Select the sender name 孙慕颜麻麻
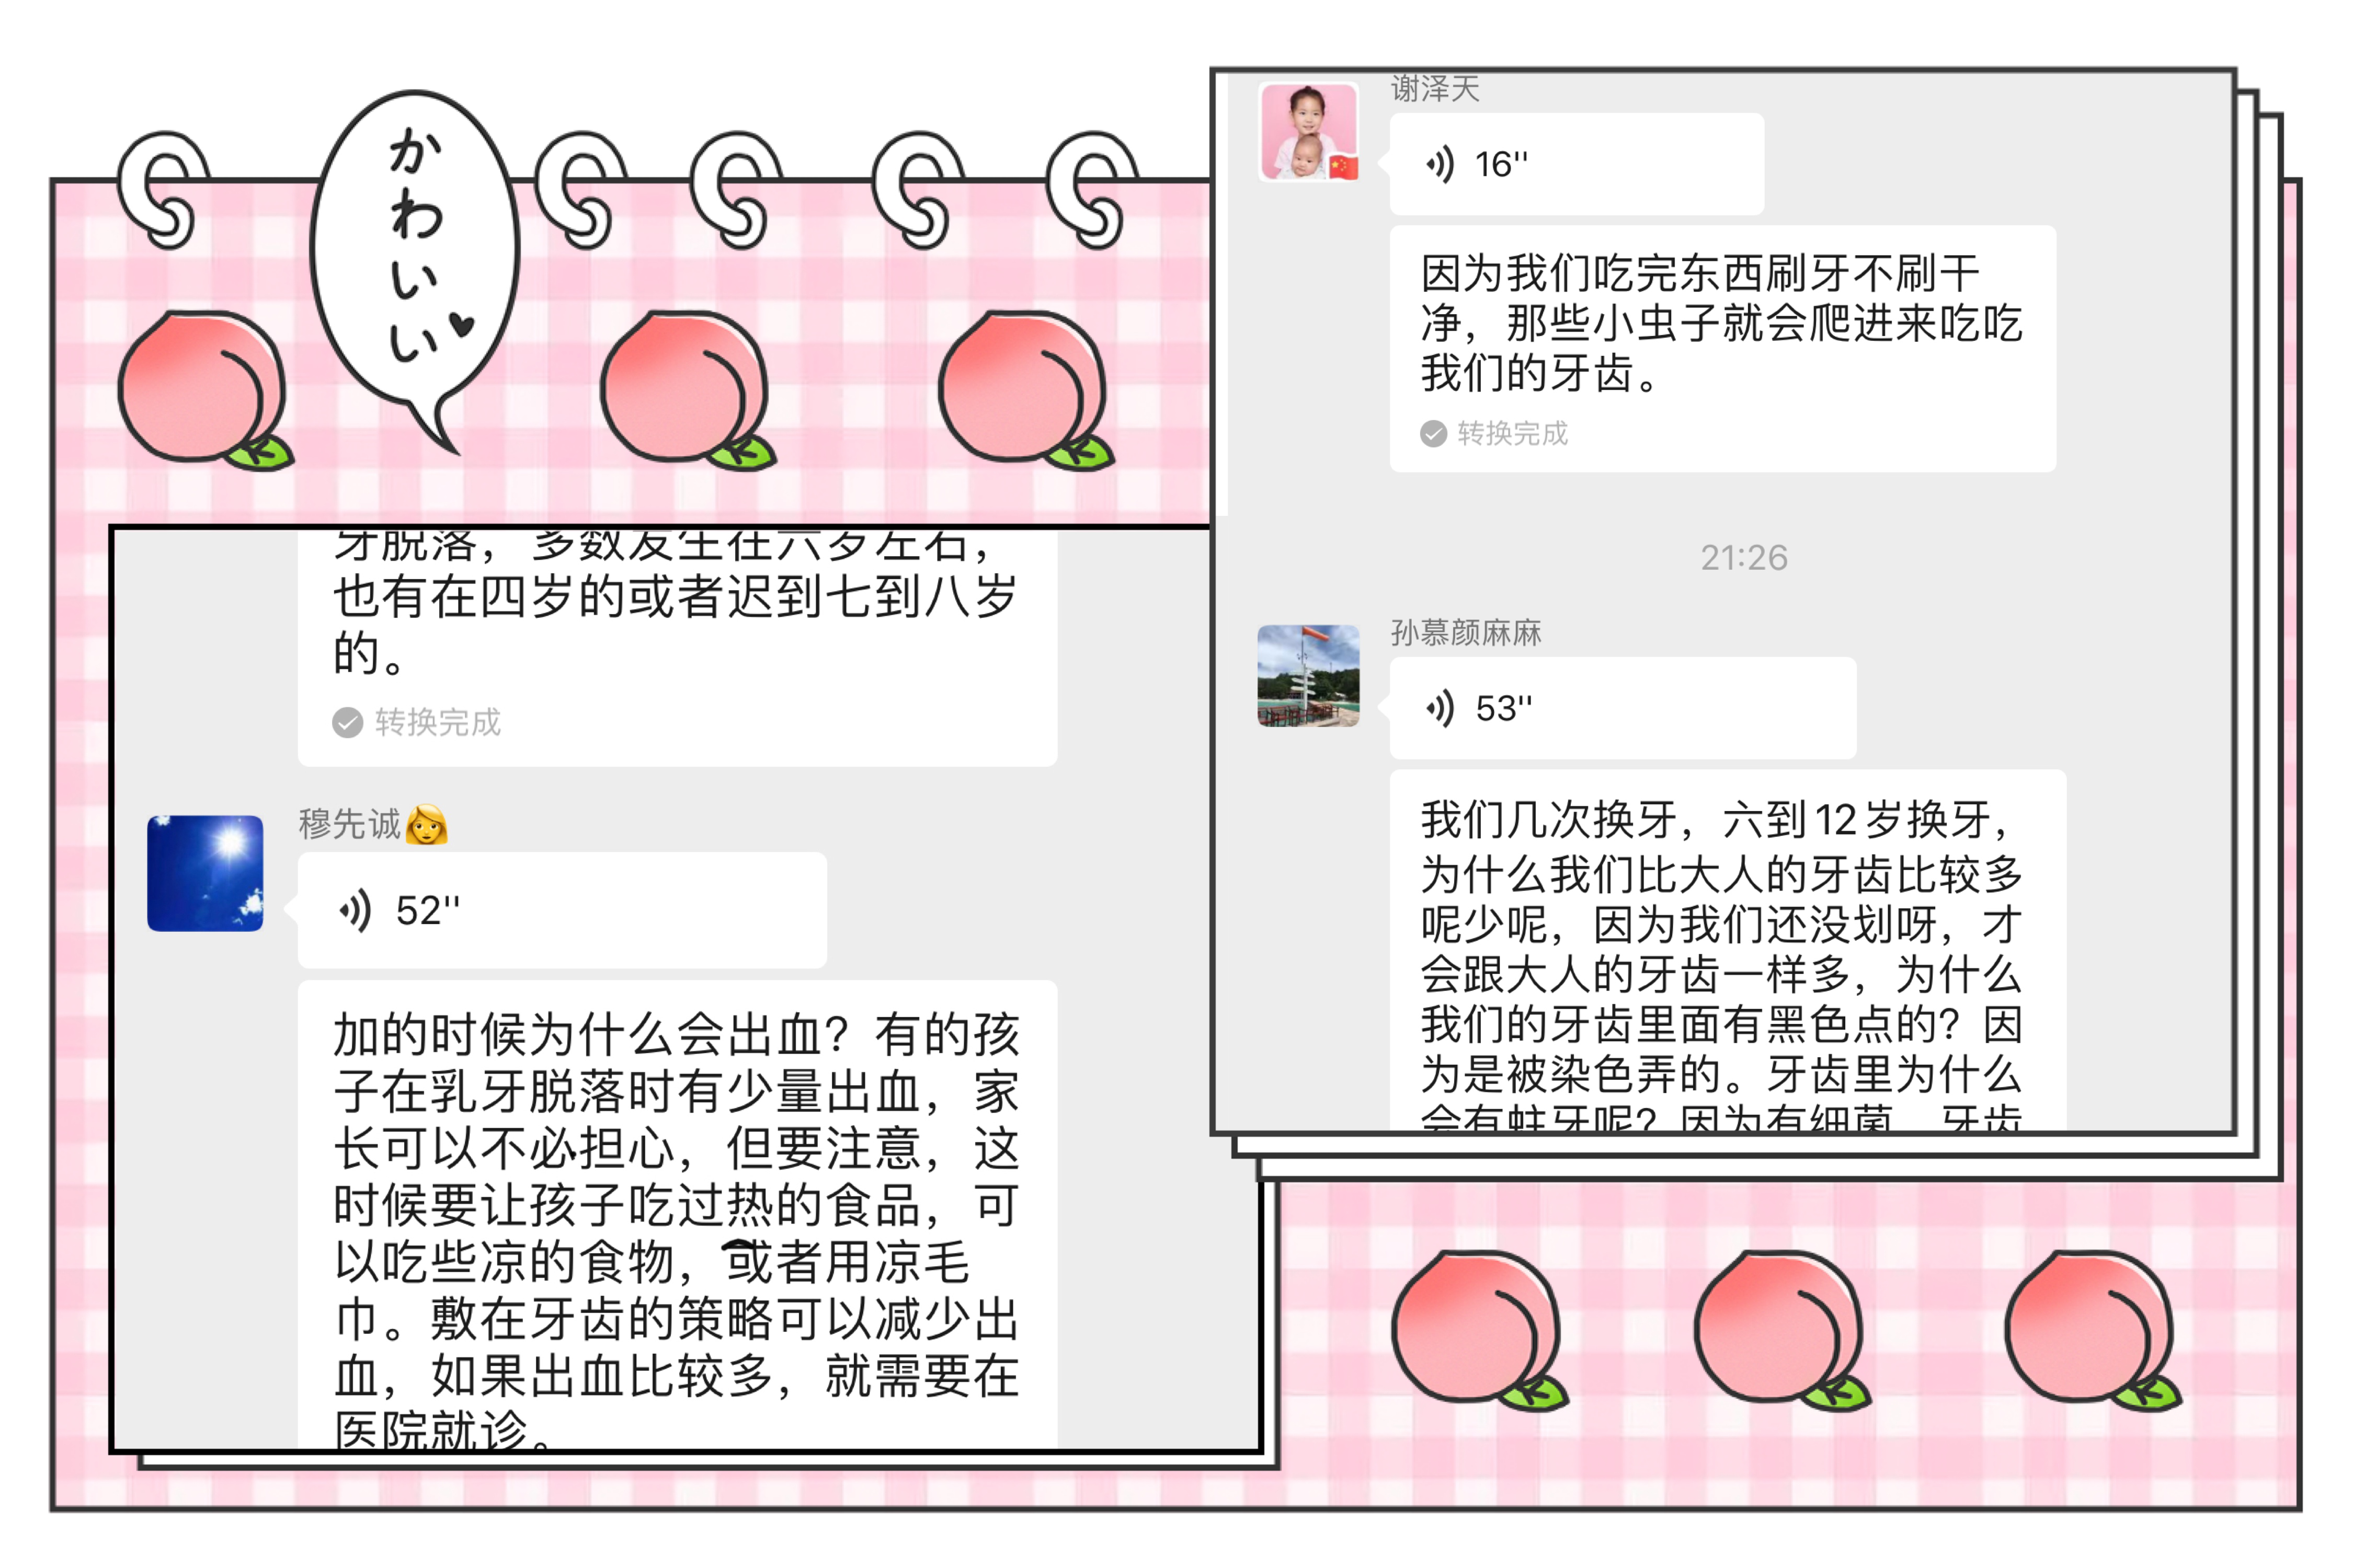The image size is (2353, 1568). 1466,633
